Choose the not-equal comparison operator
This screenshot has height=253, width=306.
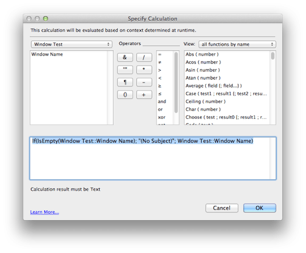point(160,62)
